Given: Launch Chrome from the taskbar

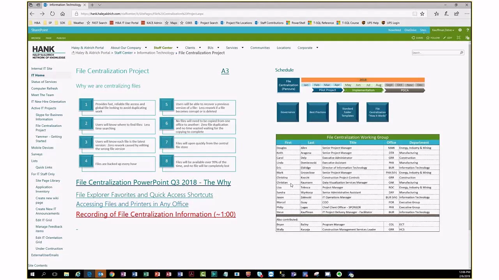Looking at the screenshot, I should (112, 274).
